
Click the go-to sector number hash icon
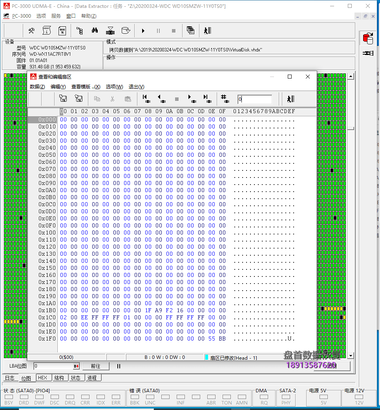(225, 99)
